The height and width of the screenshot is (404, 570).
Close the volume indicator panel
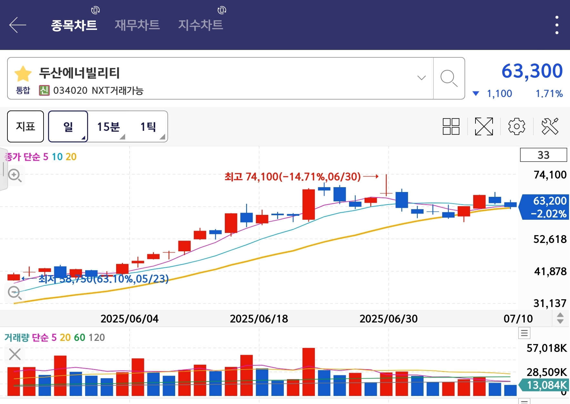[x=15, y=354]
